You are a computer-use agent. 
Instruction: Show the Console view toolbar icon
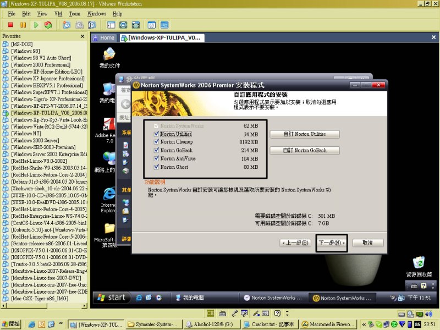[164, 25]
